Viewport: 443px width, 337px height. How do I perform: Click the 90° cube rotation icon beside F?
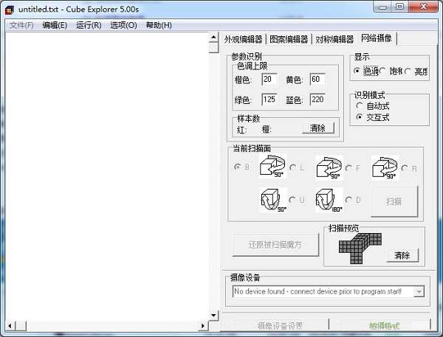tap(329, 167)
